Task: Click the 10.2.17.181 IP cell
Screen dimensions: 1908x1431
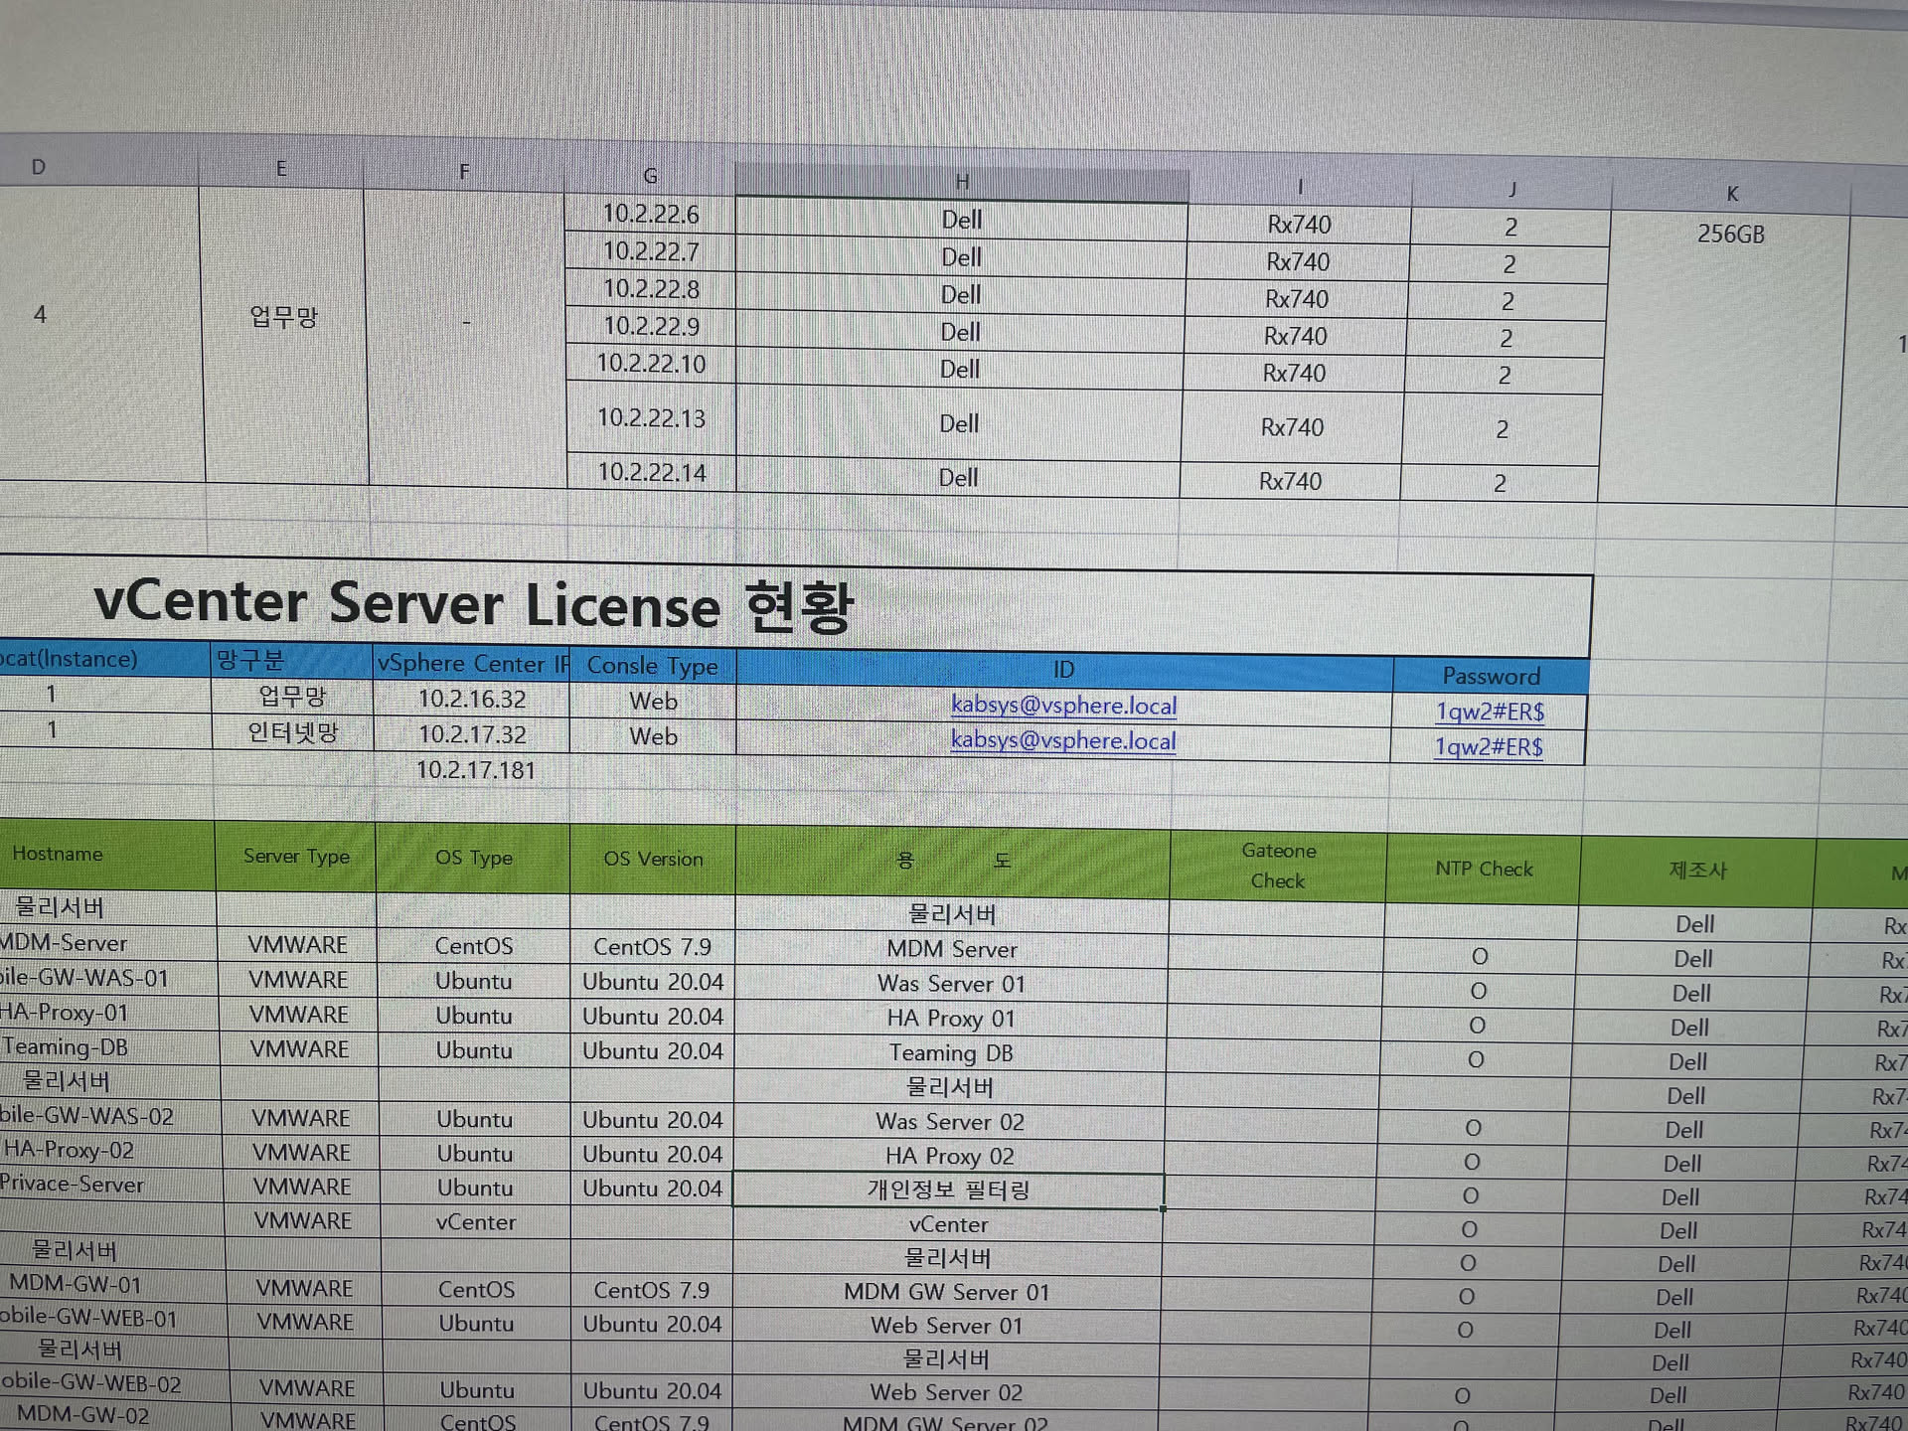Action: pyautogui.click(x=475, y=770)
